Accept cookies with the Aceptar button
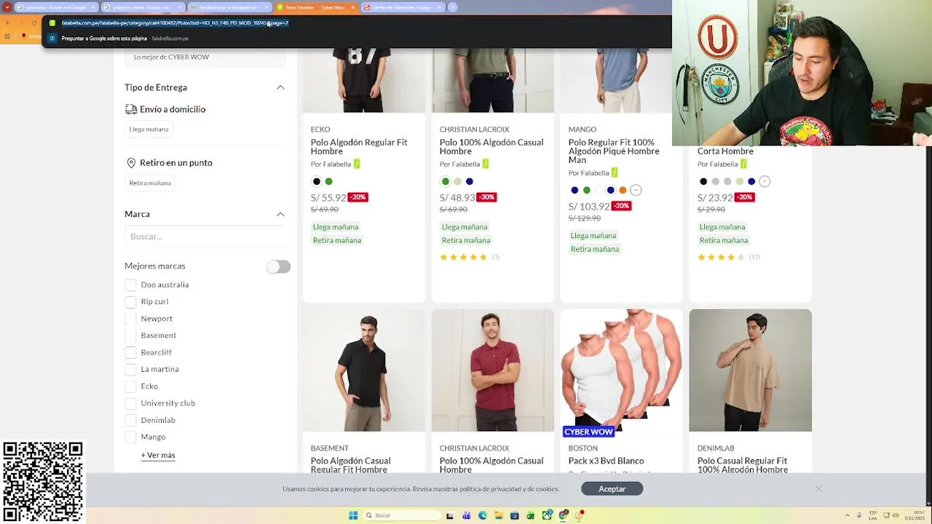 (612, 489)
